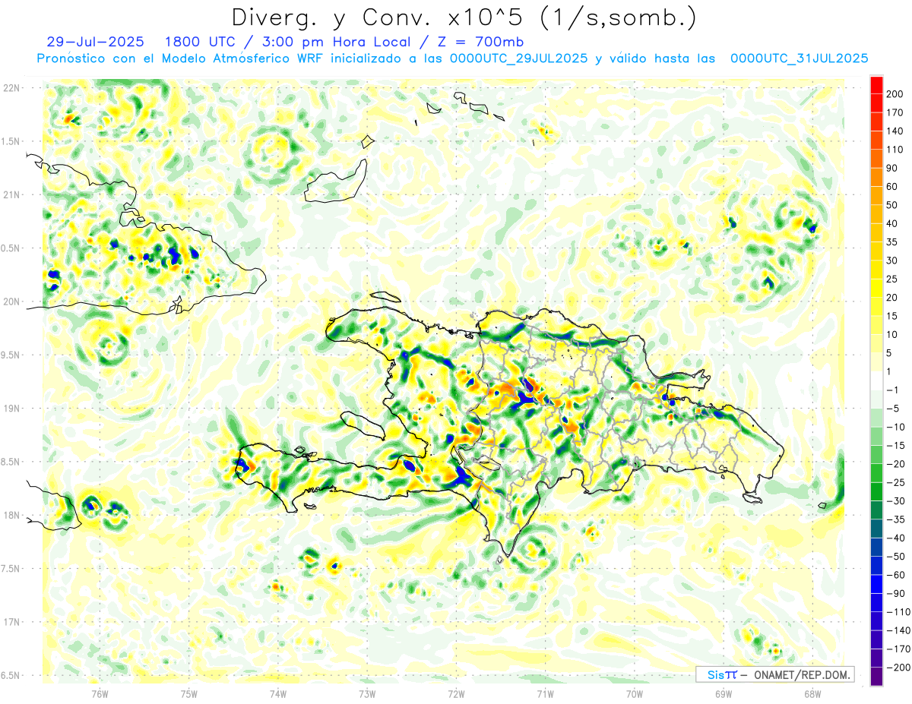Click the topmost red colorbar segment
This screenshot has width=912, height=704.
click(x=876, y=84)
